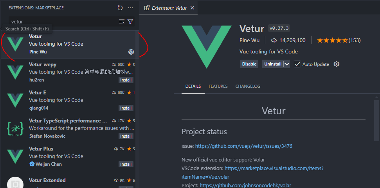Click the Stefan Novakovic publisher name
380x188 pixels.
click(x=47, y=136)
